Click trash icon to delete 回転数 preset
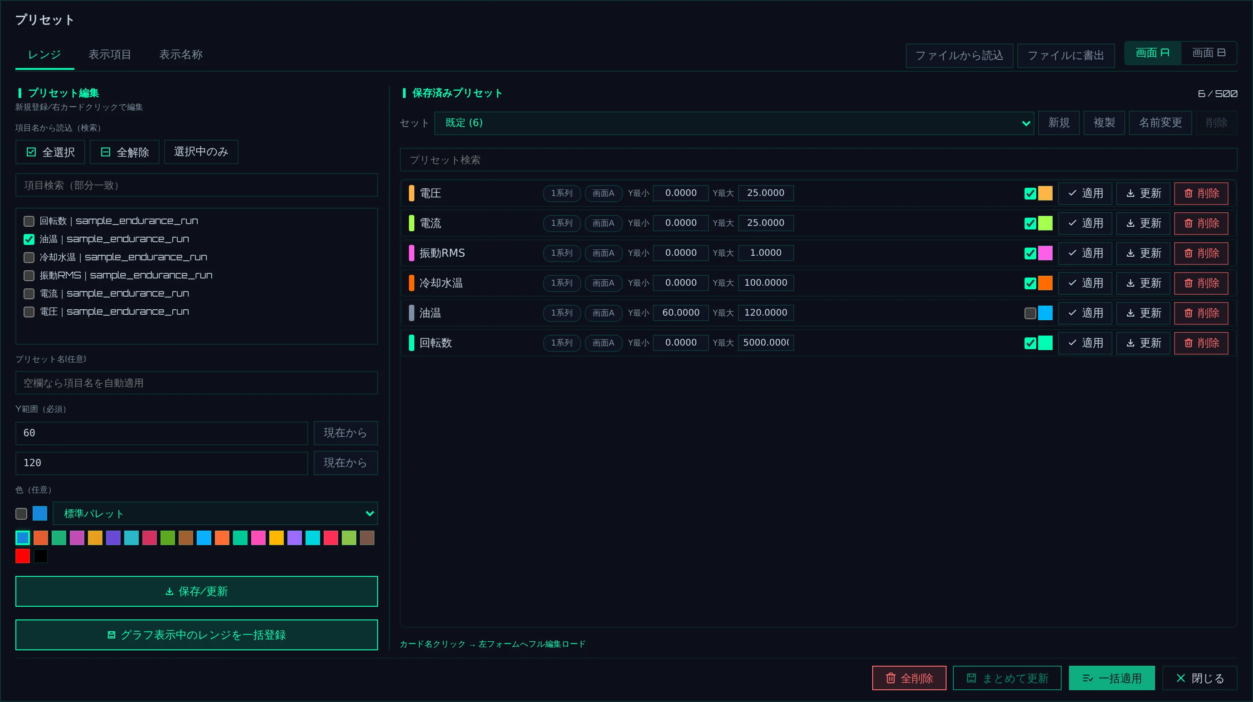Viewport: 1253px width, 702px height. pyautogui.click(x=1188, y=343)
